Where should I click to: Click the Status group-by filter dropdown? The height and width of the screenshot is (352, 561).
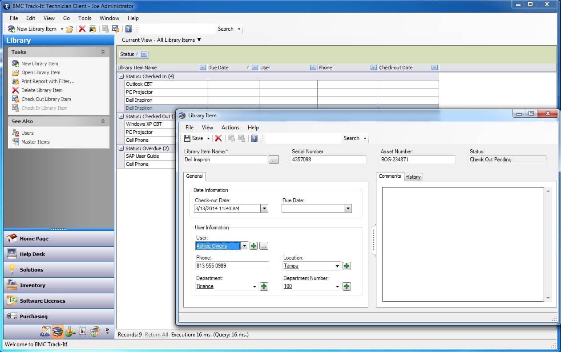tap(144, 54)
